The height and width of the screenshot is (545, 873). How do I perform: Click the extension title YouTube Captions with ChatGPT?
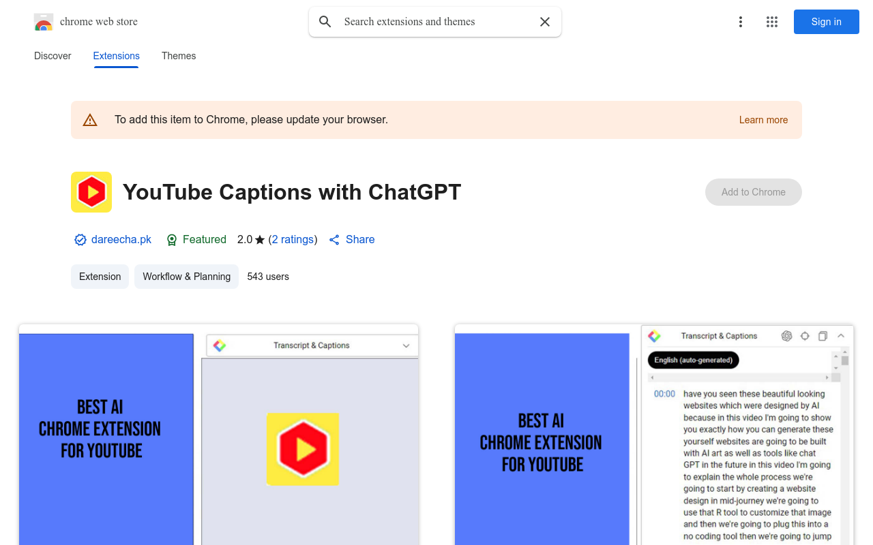point(292,192)
